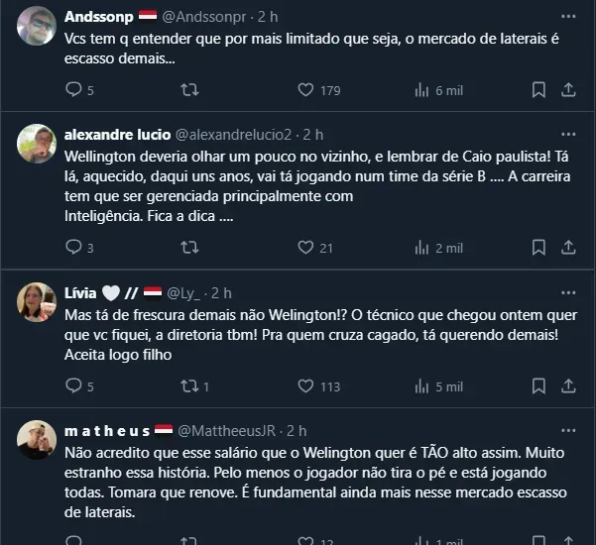Bookmark Lívia's tweet
The height and width of the screenshot is (545, 596).
[538, 386]
